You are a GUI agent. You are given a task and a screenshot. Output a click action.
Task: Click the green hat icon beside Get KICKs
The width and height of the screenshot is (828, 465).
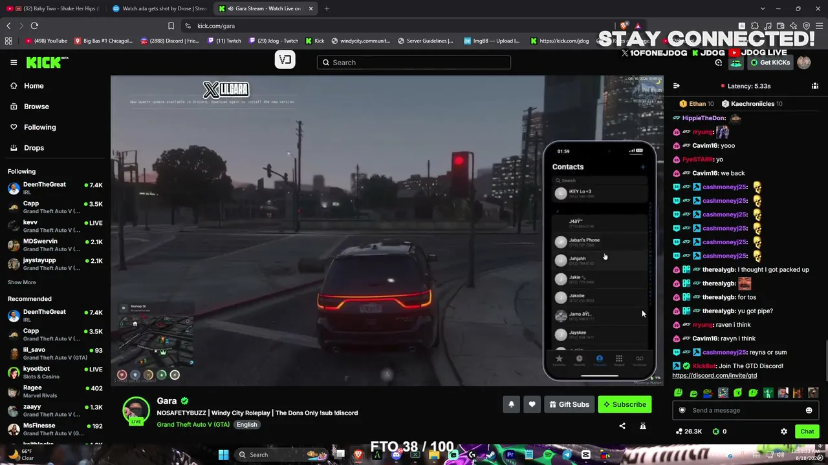736,63
